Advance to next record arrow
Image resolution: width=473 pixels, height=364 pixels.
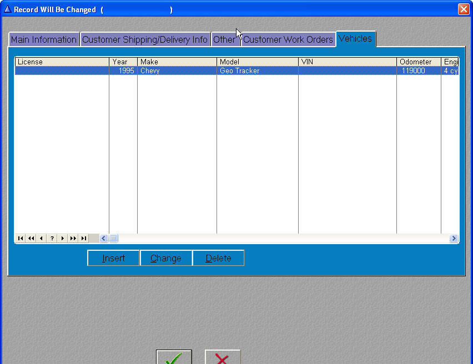tap(62, 239)
